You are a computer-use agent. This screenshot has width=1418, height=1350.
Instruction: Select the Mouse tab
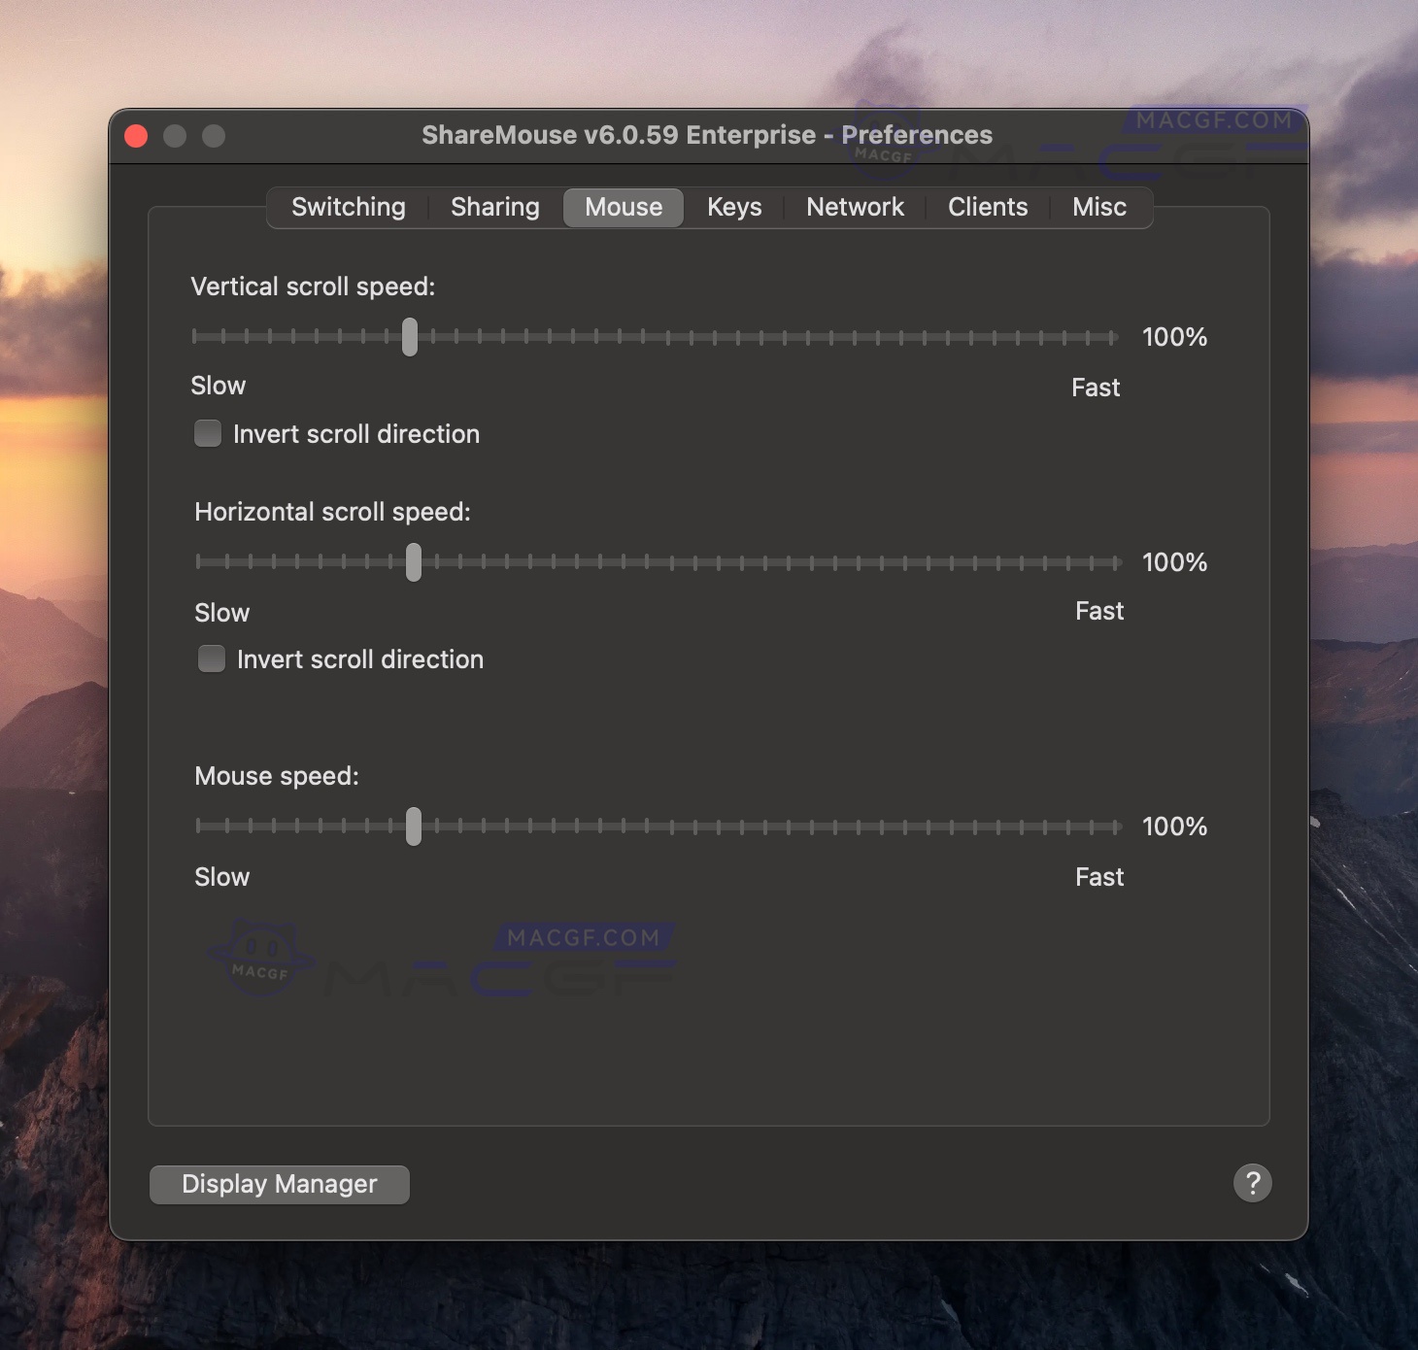click(x=623, y=207)
